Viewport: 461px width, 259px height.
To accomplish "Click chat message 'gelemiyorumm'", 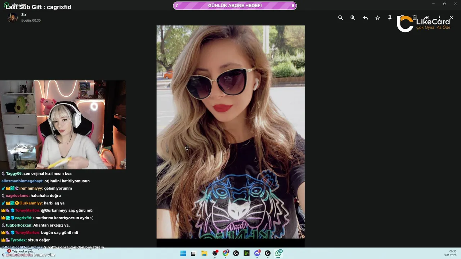I will pyautogui.click(x=58, y=188).
